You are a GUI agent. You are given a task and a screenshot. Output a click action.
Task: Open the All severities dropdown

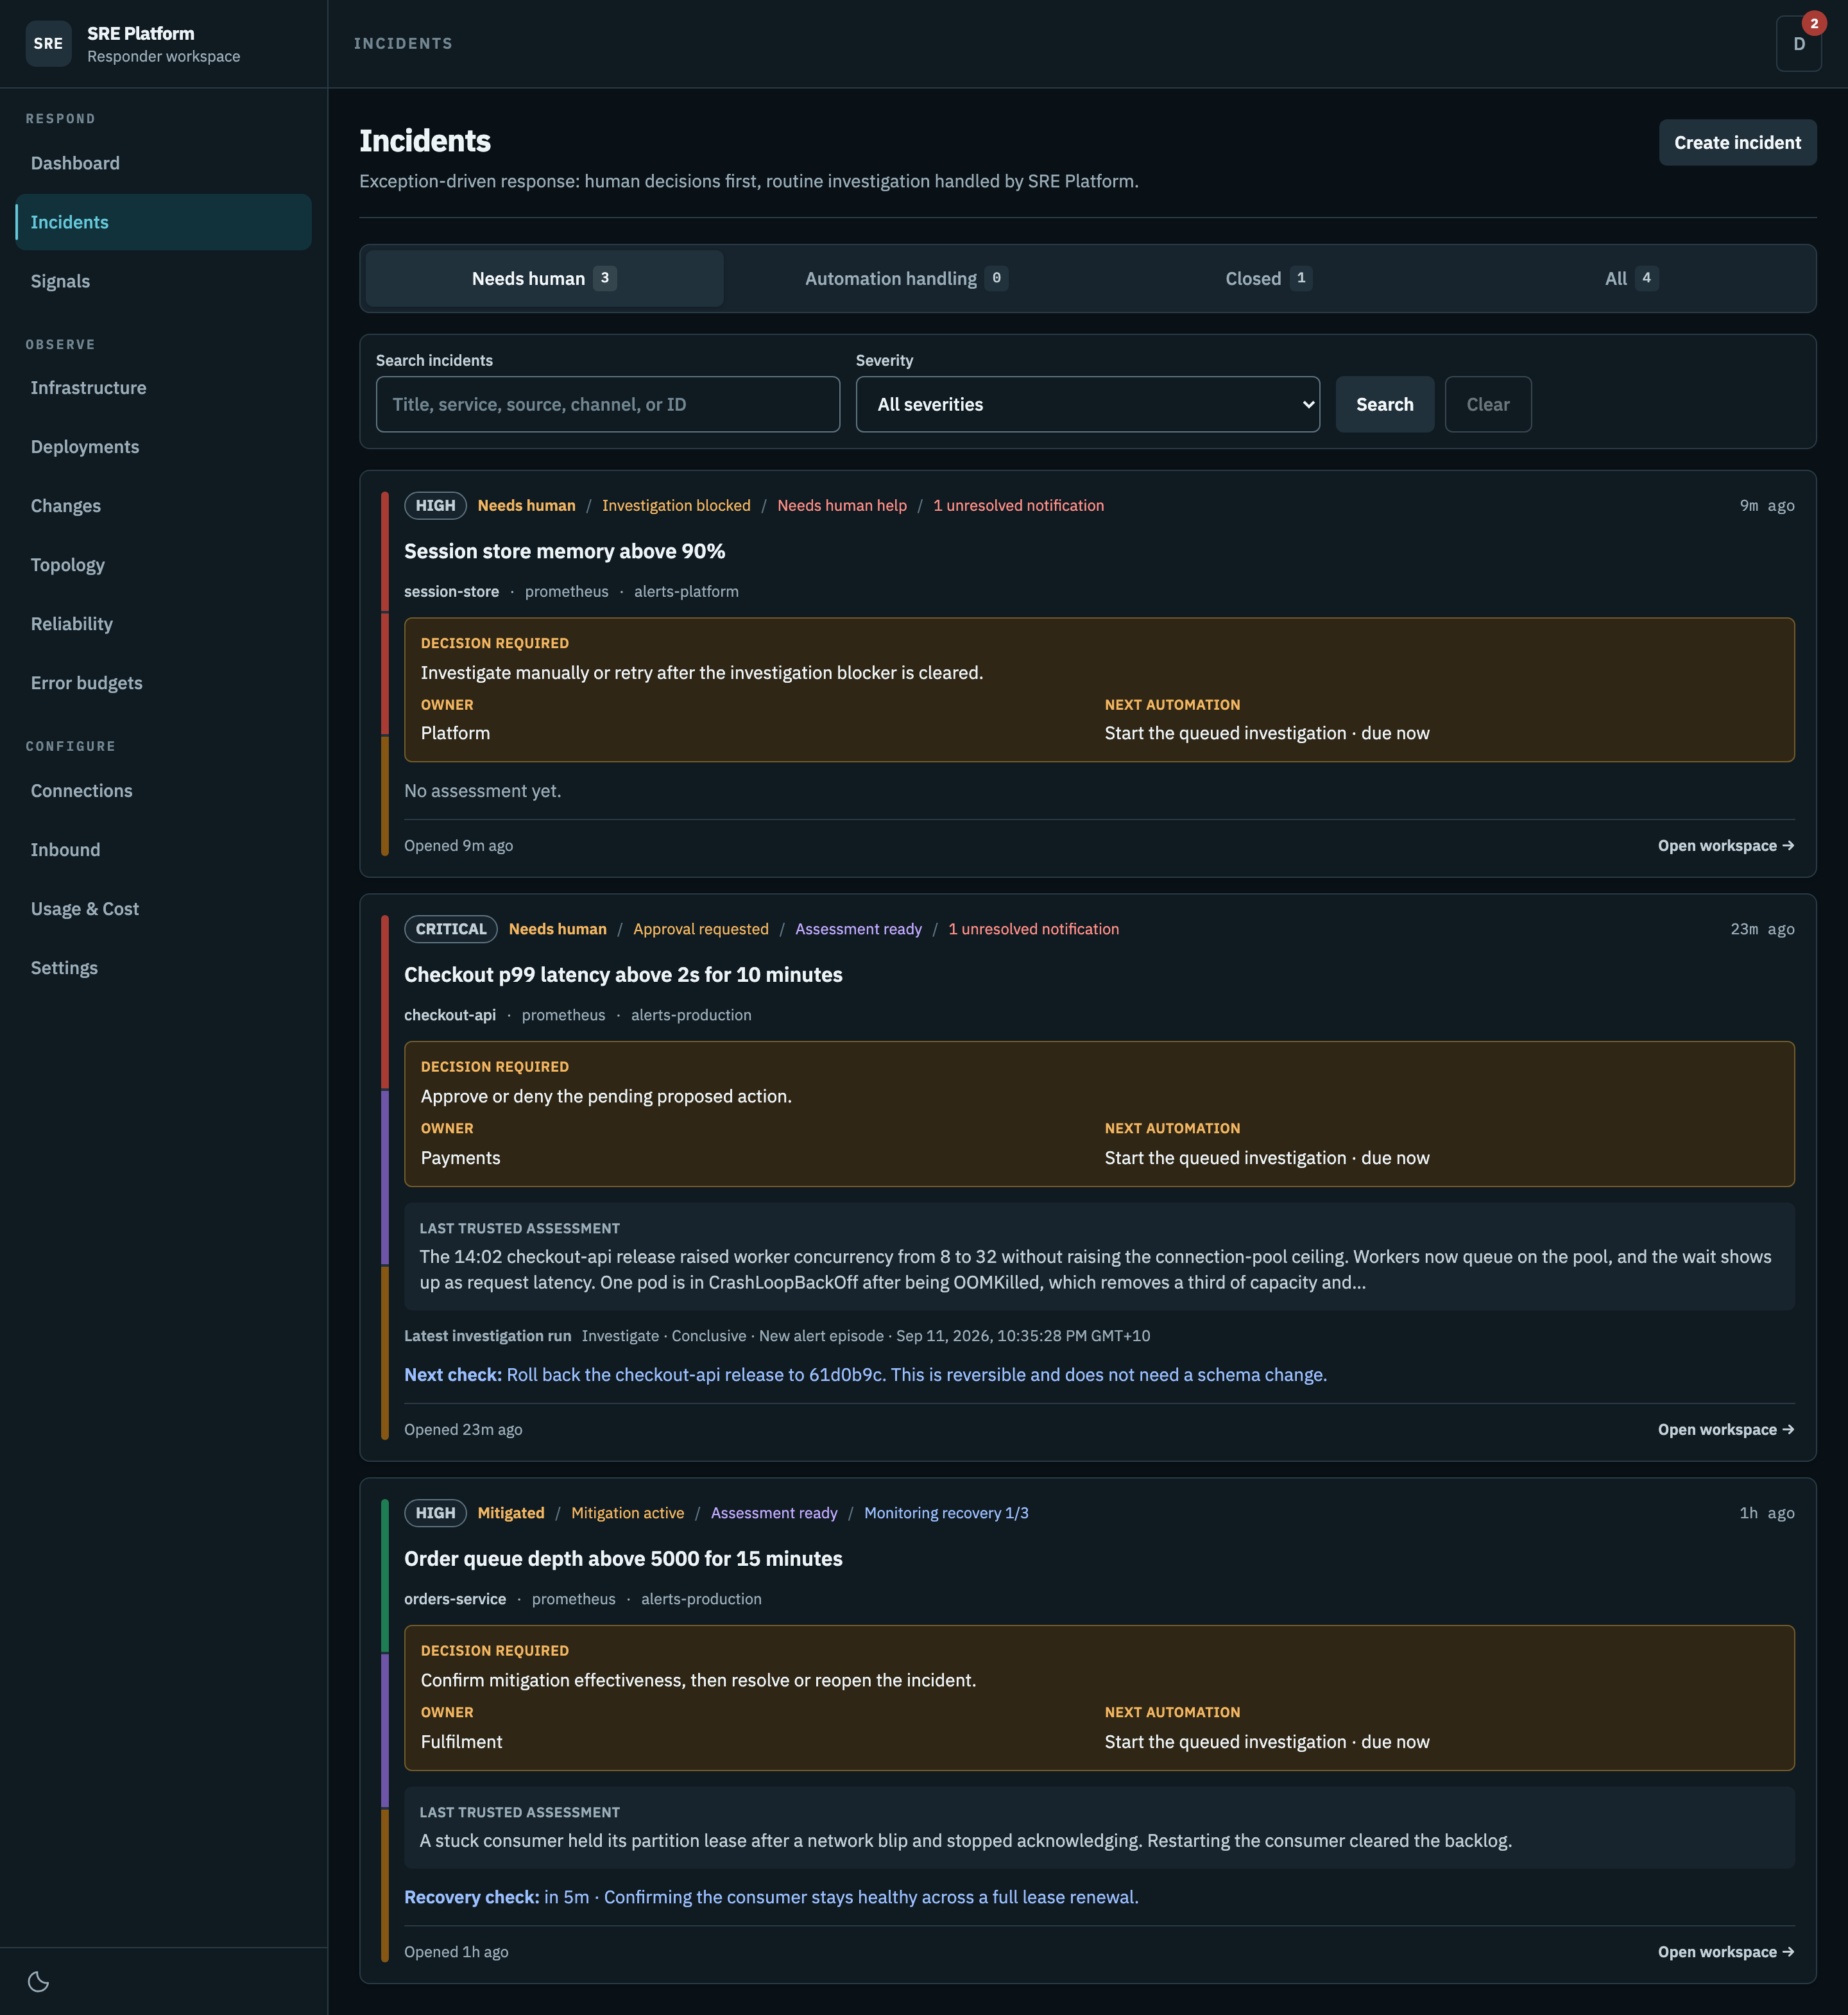[x=1087, y=404]
